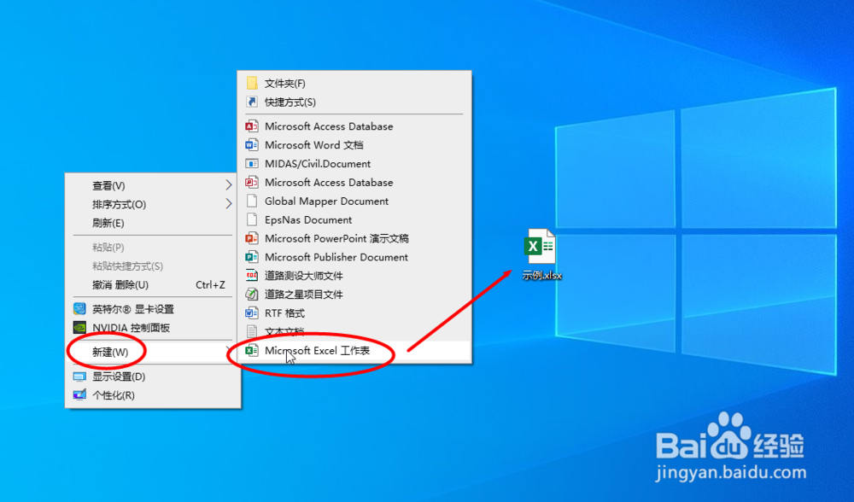This screenshot has width=854, height=502.
Task: Click the document icon for RTF 格式
Action: (x=252, y=312)
